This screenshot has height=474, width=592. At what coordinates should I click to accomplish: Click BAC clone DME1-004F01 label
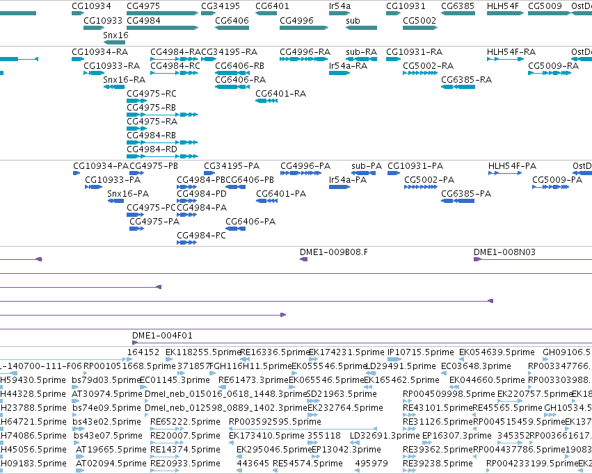pyautogui.click(x=162, y=336)
